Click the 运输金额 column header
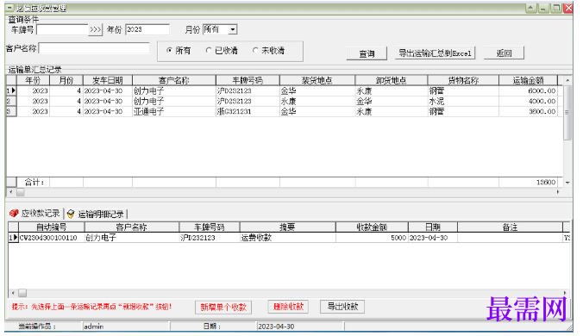This screenshot has width=583, height=336. (x=528, y=80)
